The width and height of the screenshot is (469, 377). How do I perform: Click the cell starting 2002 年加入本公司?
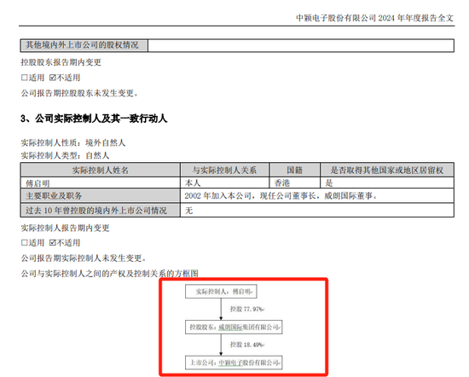[x=317, y=196]
